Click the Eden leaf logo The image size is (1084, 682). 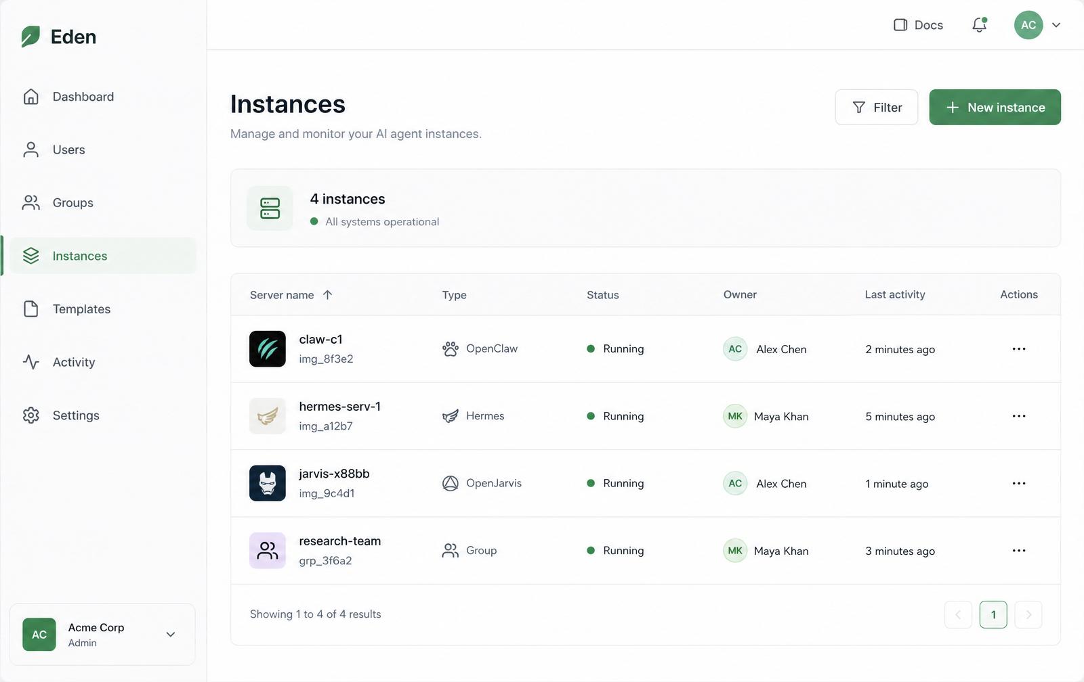30,37
